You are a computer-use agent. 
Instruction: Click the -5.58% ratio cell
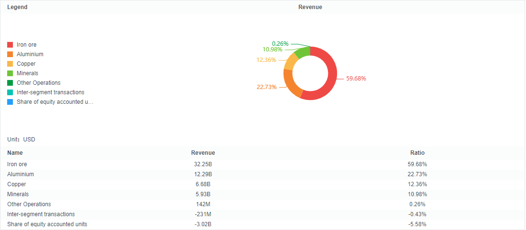point(418,224)
